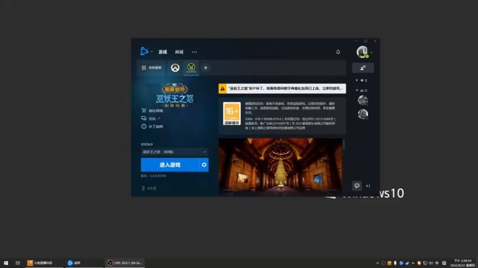Screen dimensions: 478x268
Task: Add a game with the plus button
Action: [x=206, y=68]
